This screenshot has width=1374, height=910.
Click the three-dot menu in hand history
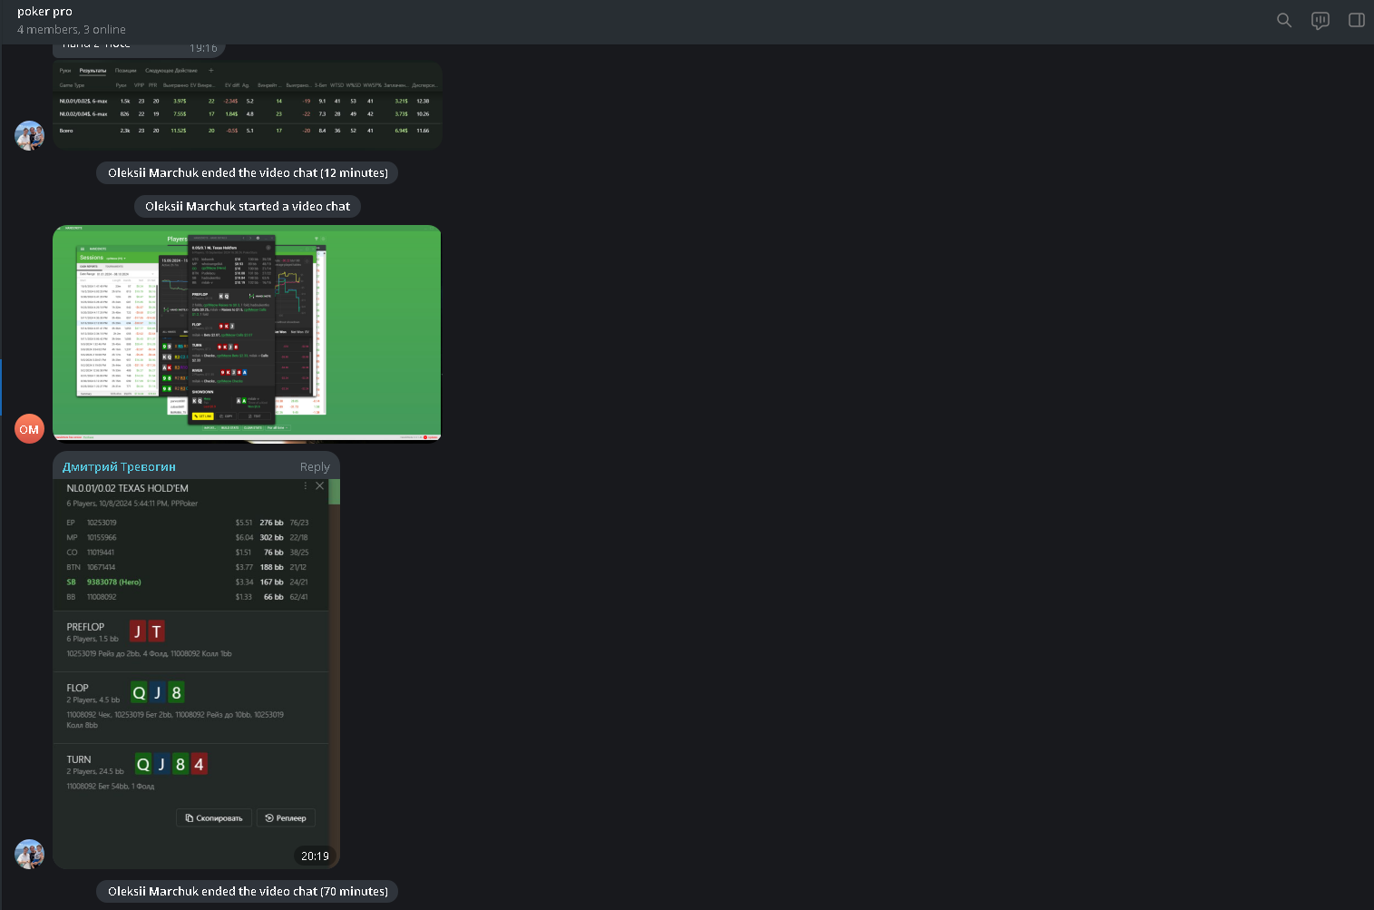[306, 486]
